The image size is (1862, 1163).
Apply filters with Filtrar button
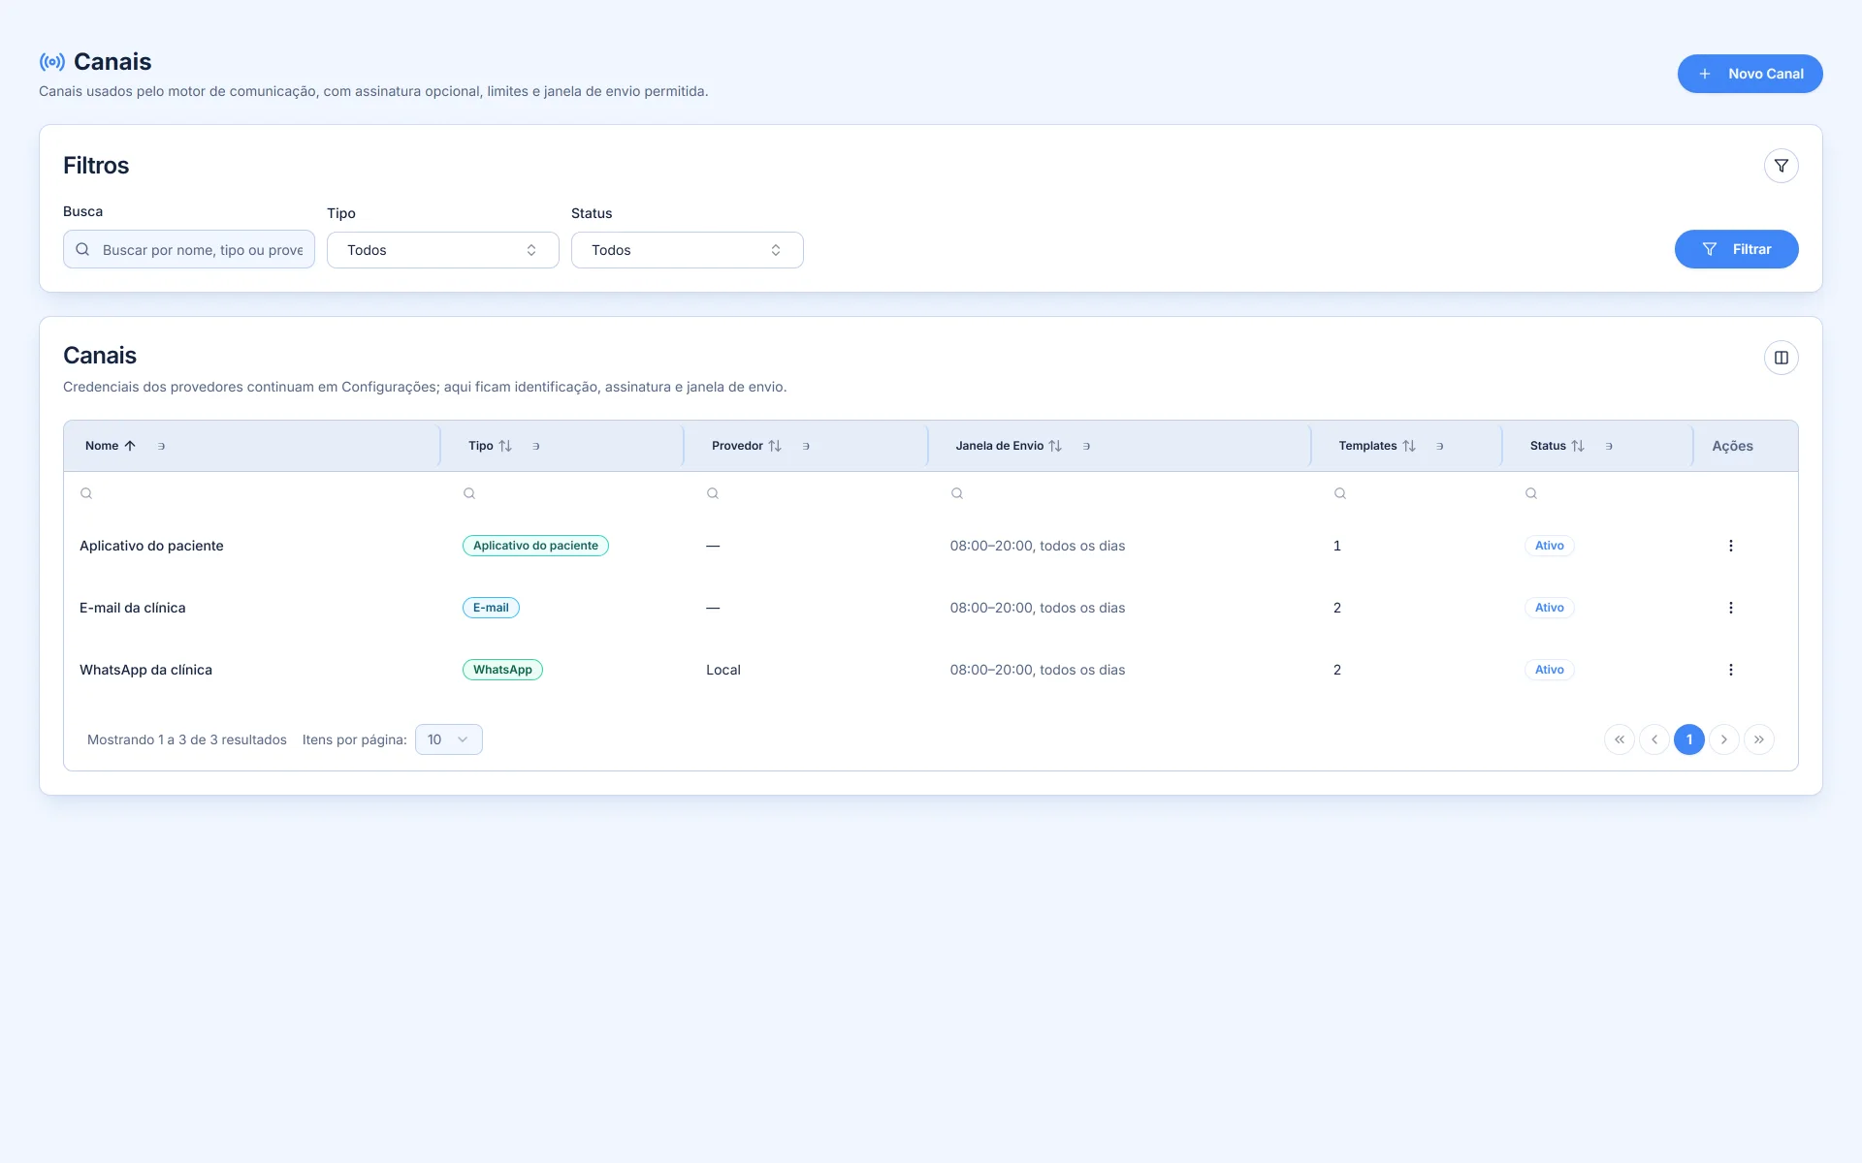(1736, 249)
